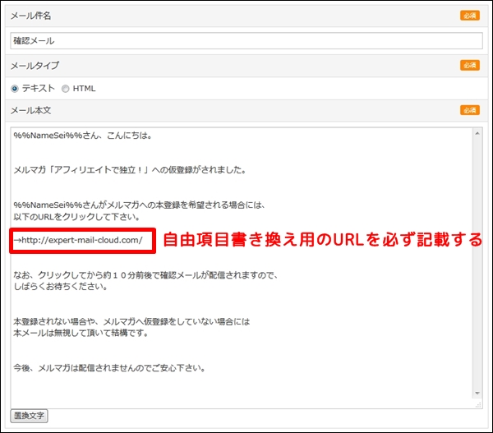Click the resize grip of the mail body textarea
The image size is (493, 433).
tap(478, 405)
